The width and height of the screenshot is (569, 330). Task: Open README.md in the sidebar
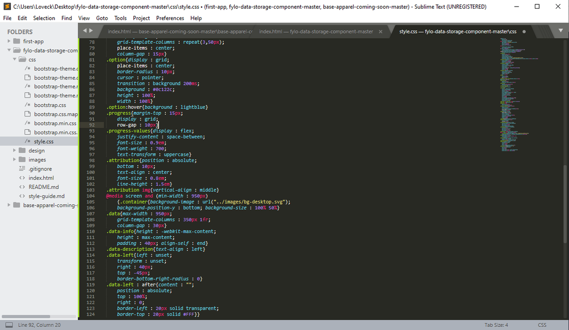[44, 187]
